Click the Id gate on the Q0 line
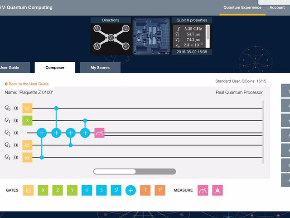 tap(27, 108)
